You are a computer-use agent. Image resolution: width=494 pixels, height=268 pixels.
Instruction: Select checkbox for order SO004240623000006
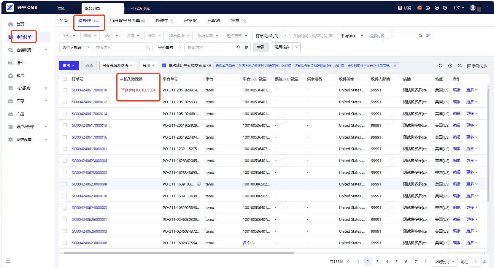click(x=65, y=243)
